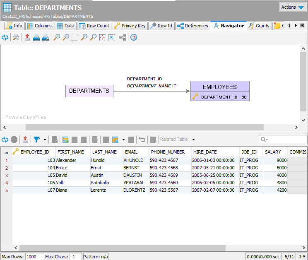Click the zoom in magnifier icon

57,37
